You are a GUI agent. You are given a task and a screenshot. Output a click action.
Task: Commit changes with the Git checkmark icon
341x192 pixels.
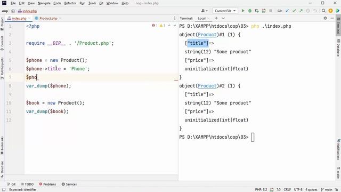tap(294, 11)
